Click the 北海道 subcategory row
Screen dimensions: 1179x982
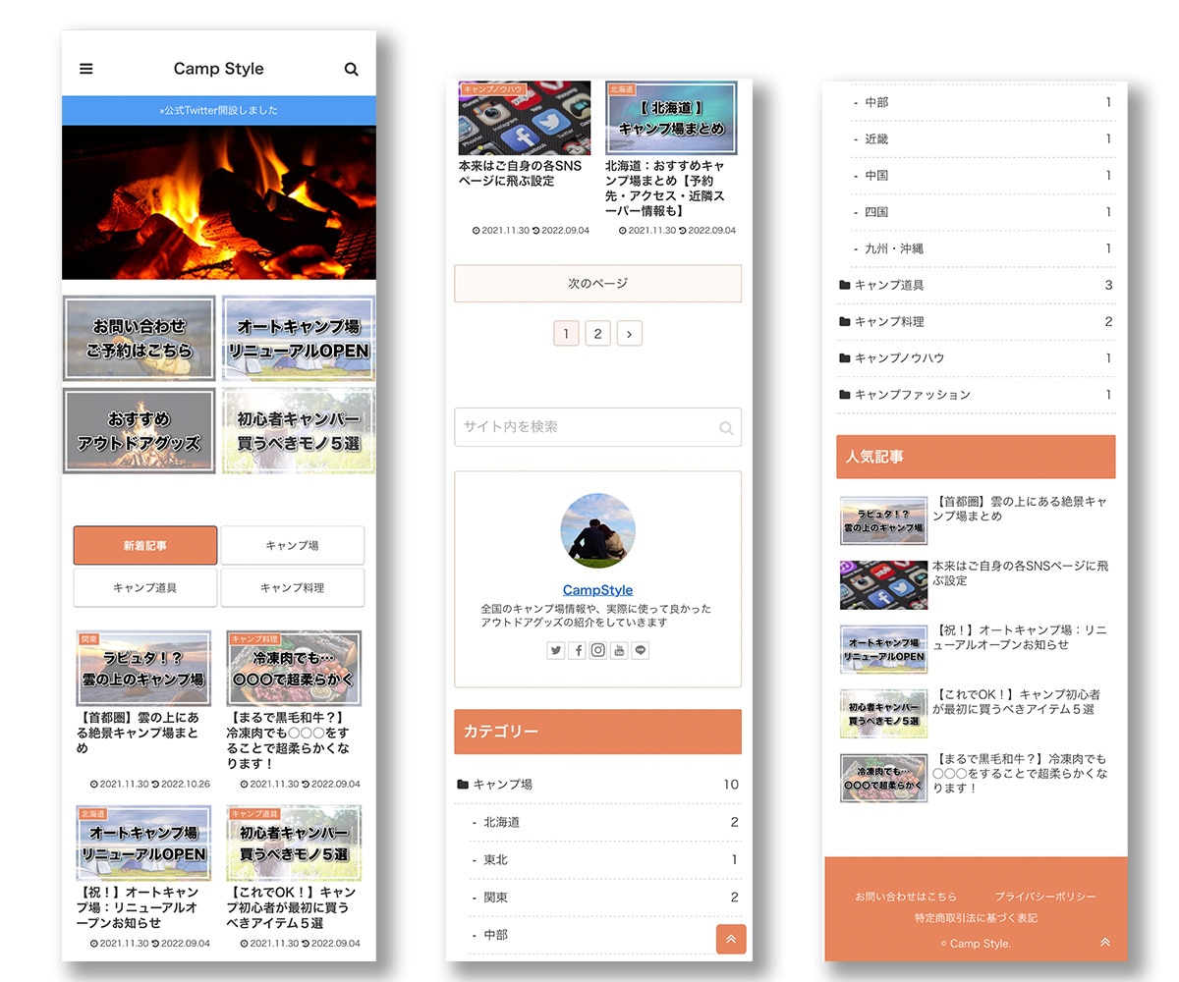tap(605, 822)
